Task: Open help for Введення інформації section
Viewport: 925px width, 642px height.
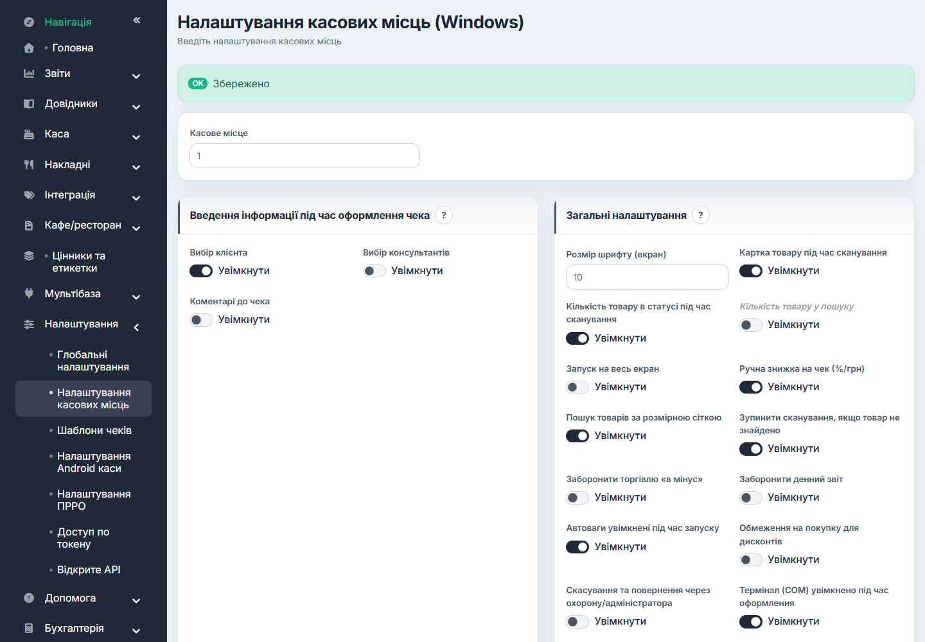Action: 444,215
